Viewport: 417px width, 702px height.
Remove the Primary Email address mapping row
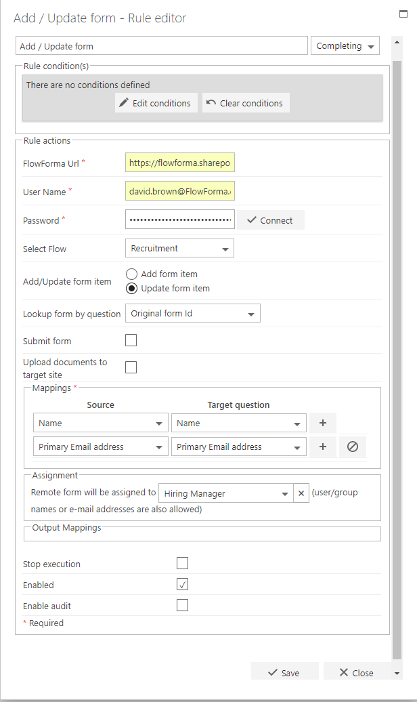tap(353, 447)
